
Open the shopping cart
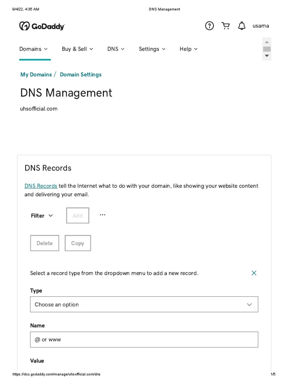pyautogui.click(x=226, y=26)
